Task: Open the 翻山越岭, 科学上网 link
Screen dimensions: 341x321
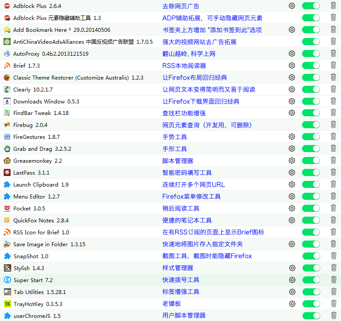Action: tap(189, 54)
